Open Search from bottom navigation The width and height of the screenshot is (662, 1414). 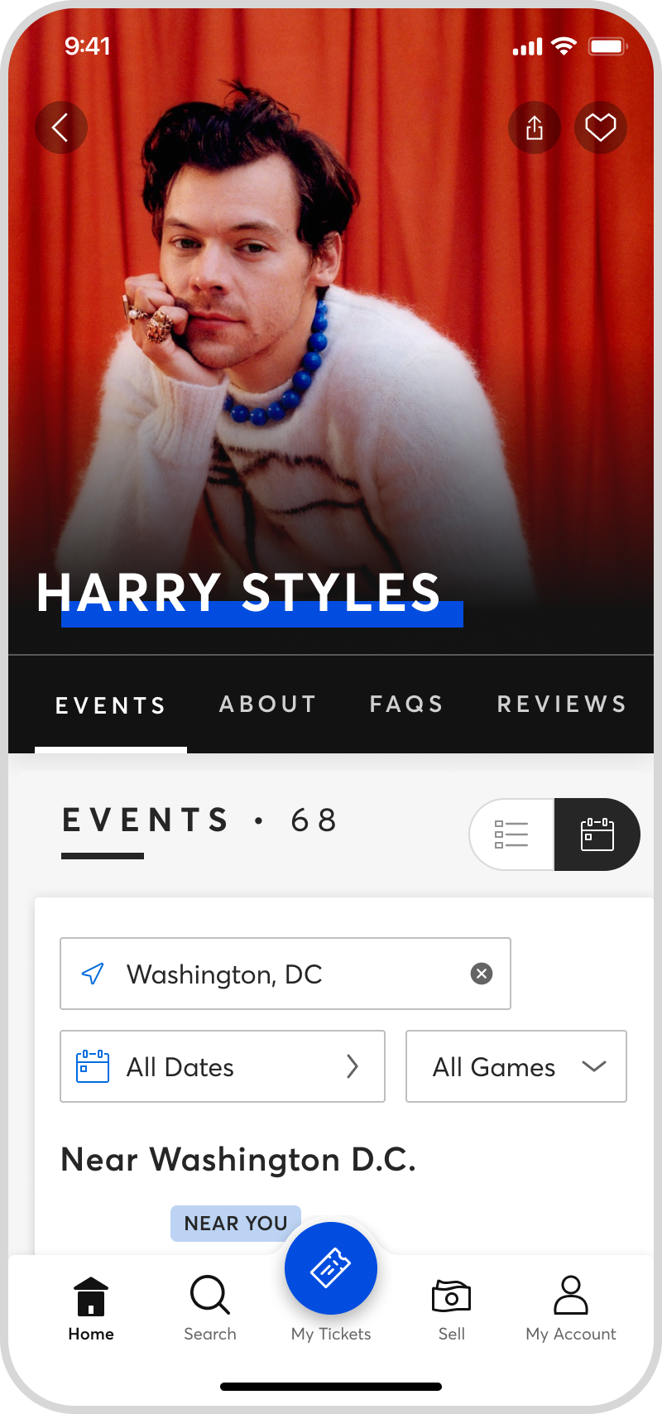coord(210,1308)
